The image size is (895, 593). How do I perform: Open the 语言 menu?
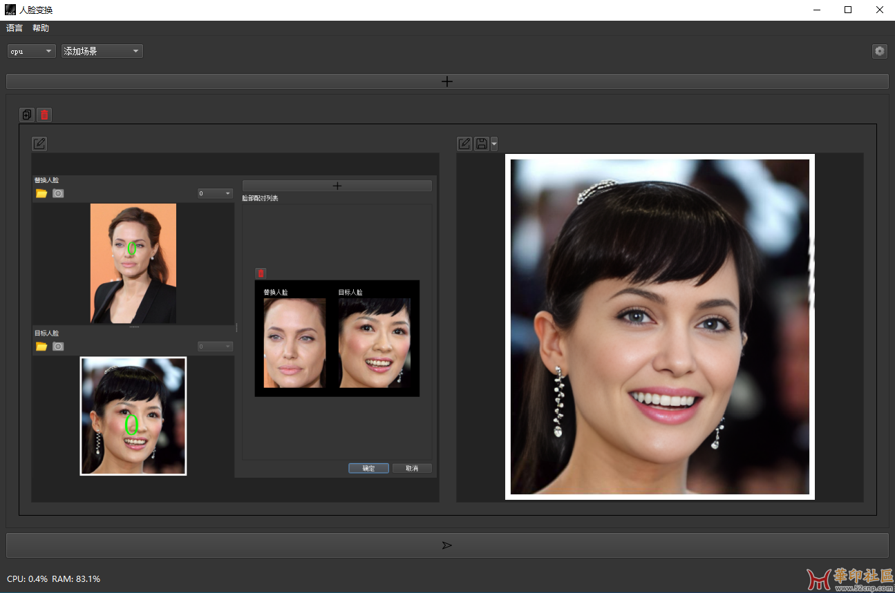click(x=15, y=28)
